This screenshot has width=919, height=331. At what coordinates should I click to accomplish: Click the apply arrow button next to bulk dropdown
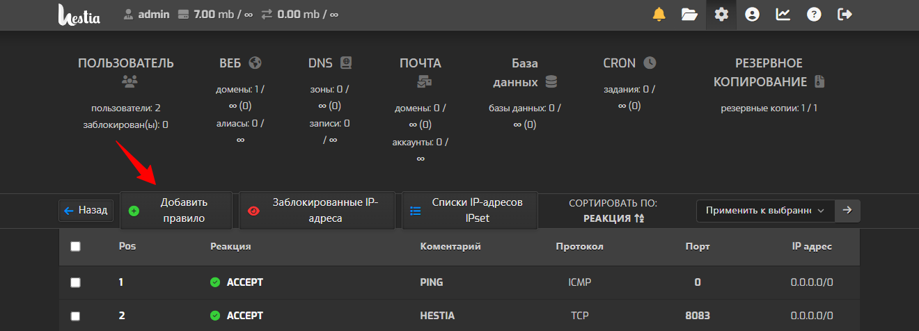pos(847,210)
